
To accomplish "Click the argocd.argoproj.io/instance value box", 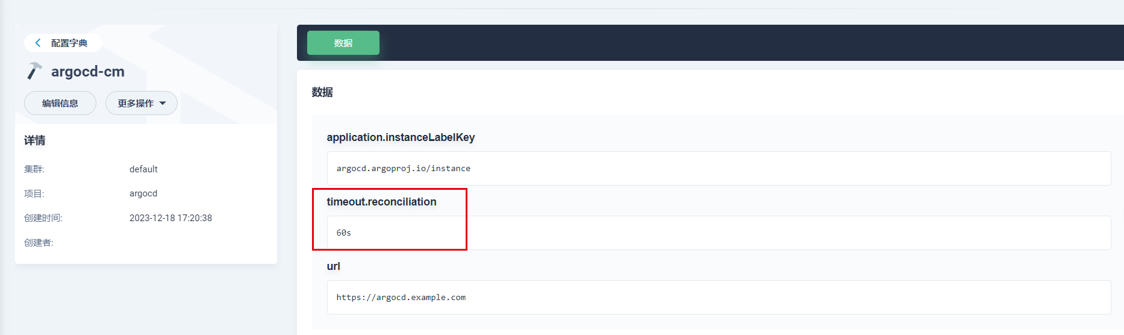I will (719, 168).
